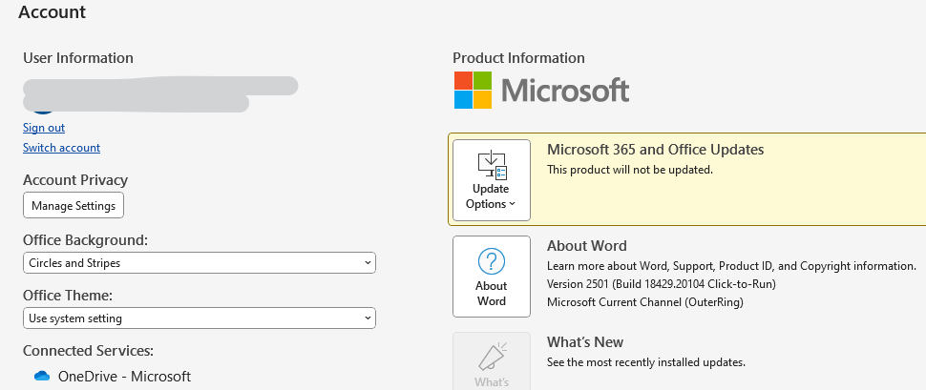Viewport: 926px width, 390px height.
Task: Click the About Word question mark icon
Action: tap(492, 261)
